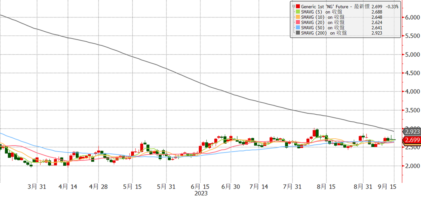The height and width of the screenshot is (197, 421).
Task: Click the 2023 year label under the axis
Action: 201,193
